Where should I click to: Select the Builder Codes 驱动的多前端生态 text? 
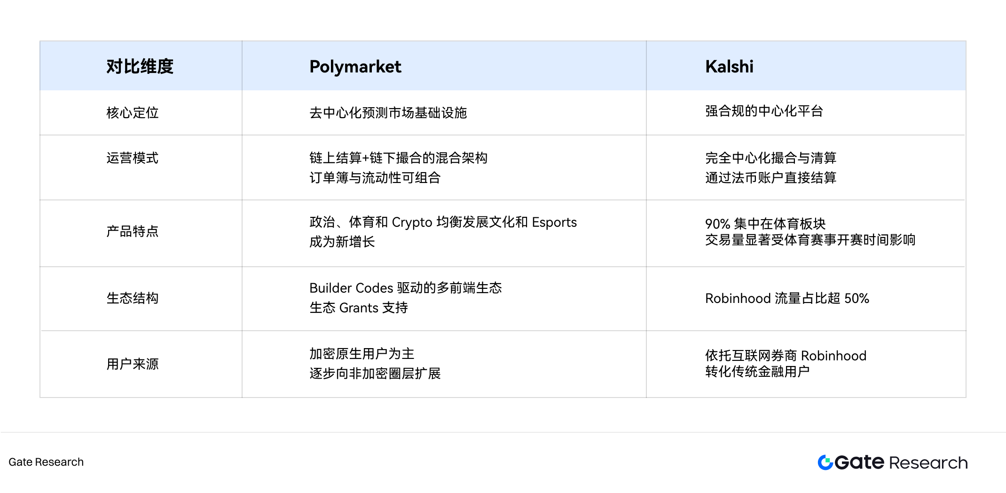[x=405, y=287]
